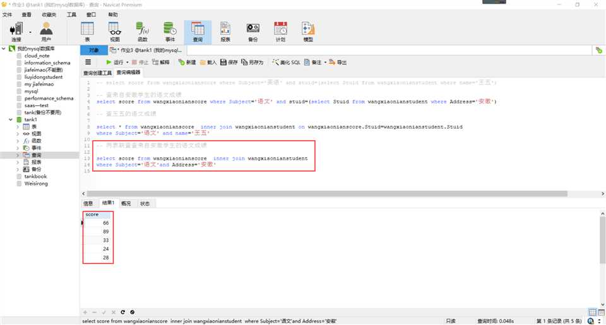Open the 模型 (Model) toolbar icon

coord(308,32)
